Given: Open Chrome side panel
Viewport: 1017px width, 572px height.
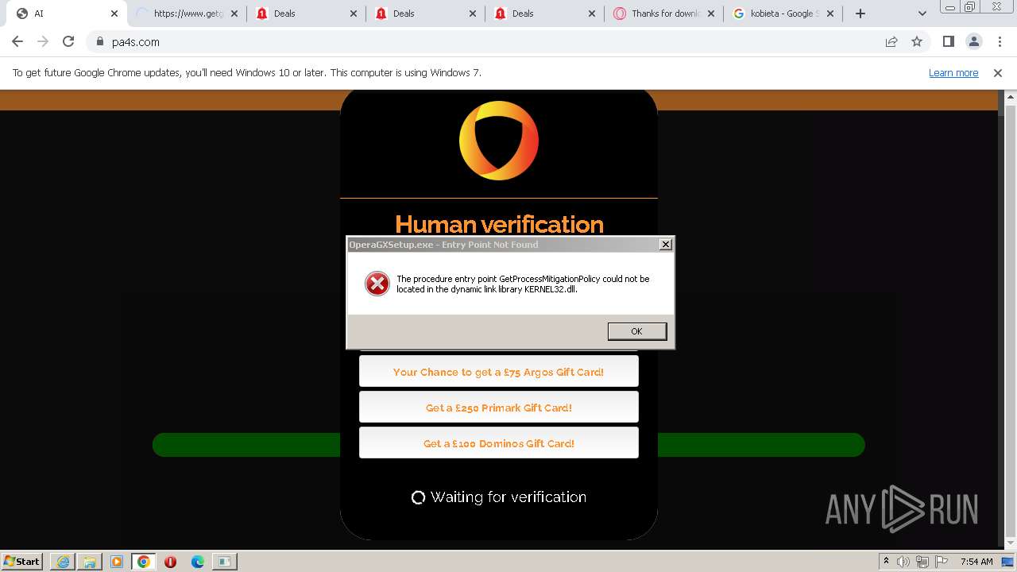Looking at the screenshot, I should (948, 42).
